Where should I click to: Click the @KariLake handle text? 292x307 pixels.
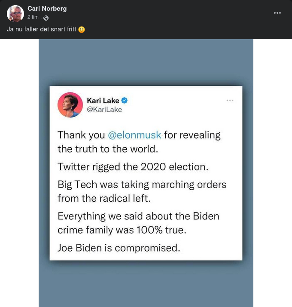104,109
